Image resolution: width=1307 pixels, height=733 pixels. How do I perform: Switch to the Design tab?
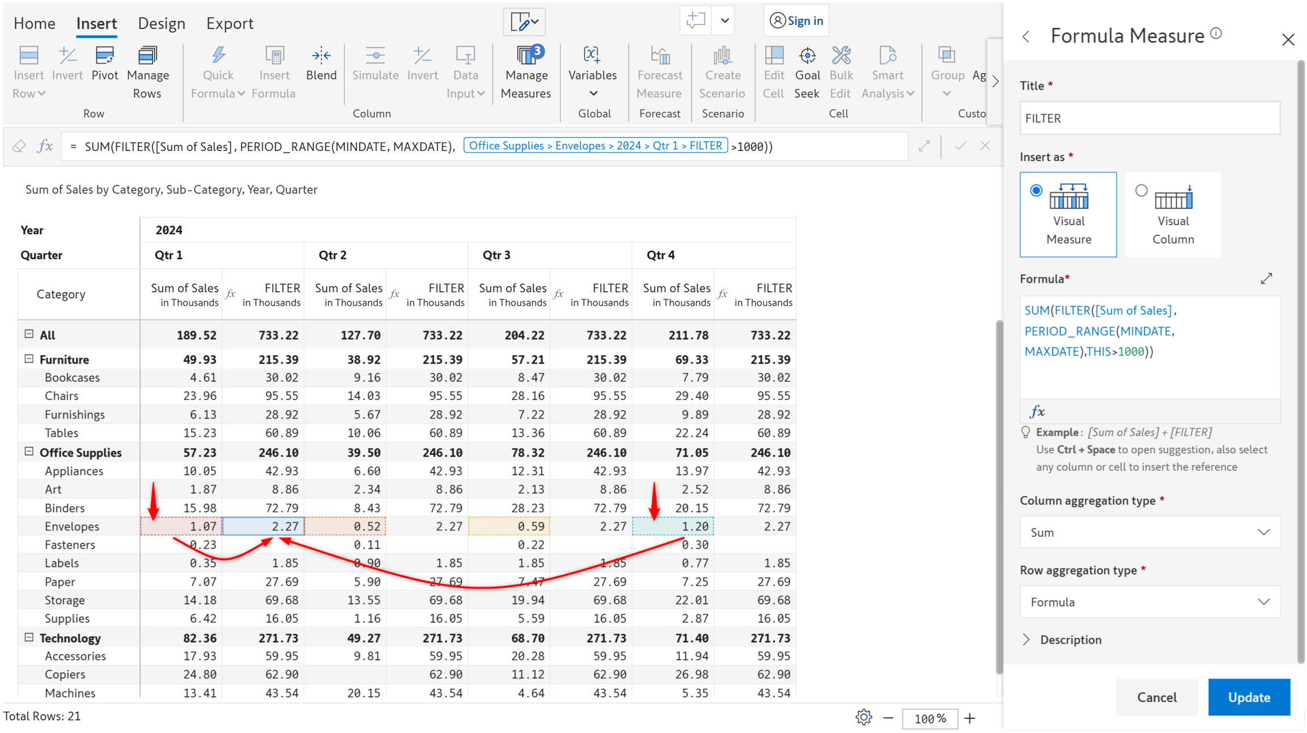pyautogui.click(x=162, y=23)
